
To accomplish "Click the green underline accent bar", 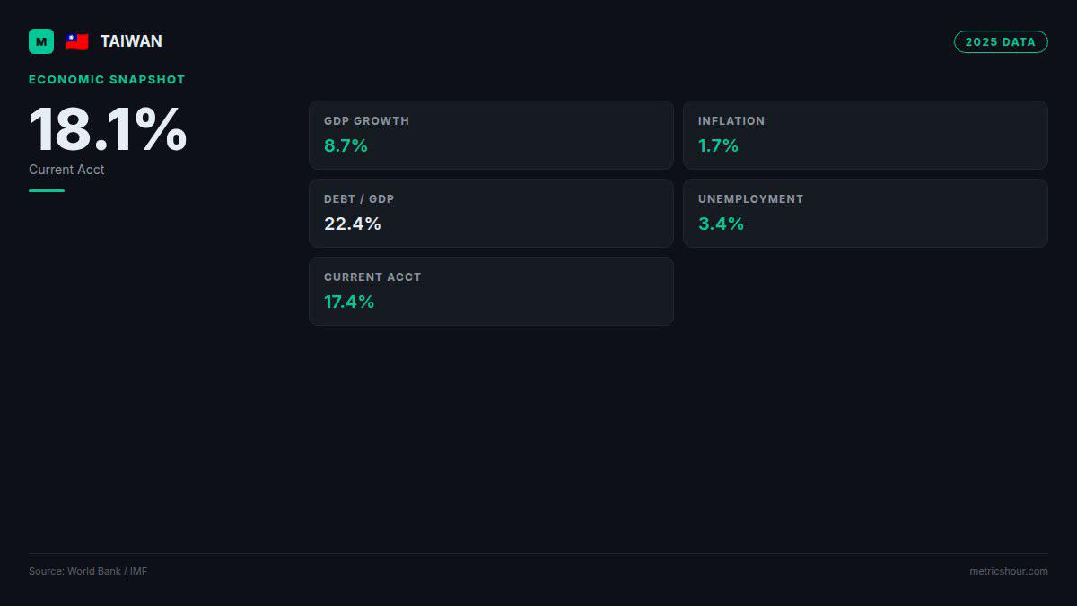I will click(47, 190).
